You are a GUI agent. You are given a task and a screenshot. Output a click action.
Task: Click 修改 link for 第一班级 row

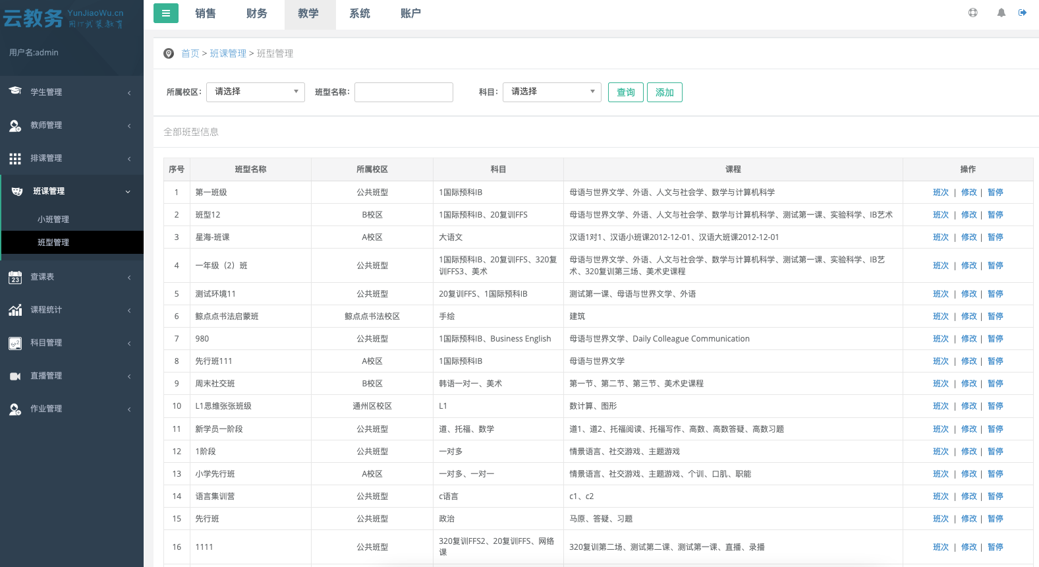pyautogui.click(x=969, y=193)
